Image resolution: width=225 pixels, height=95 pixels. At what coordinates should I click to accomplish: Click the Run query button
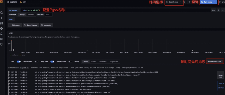(206, 2)
